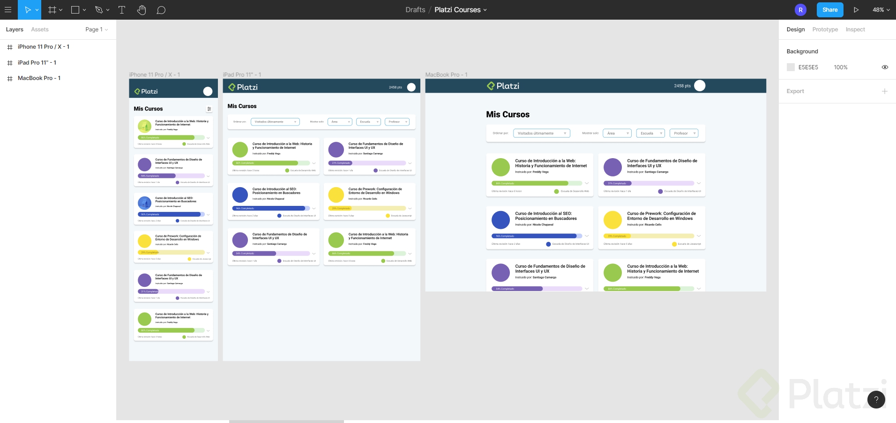Toggle background visibility eye icon
Image resolution: width=896 pixels, height=423 pixels.
(885, 67)
